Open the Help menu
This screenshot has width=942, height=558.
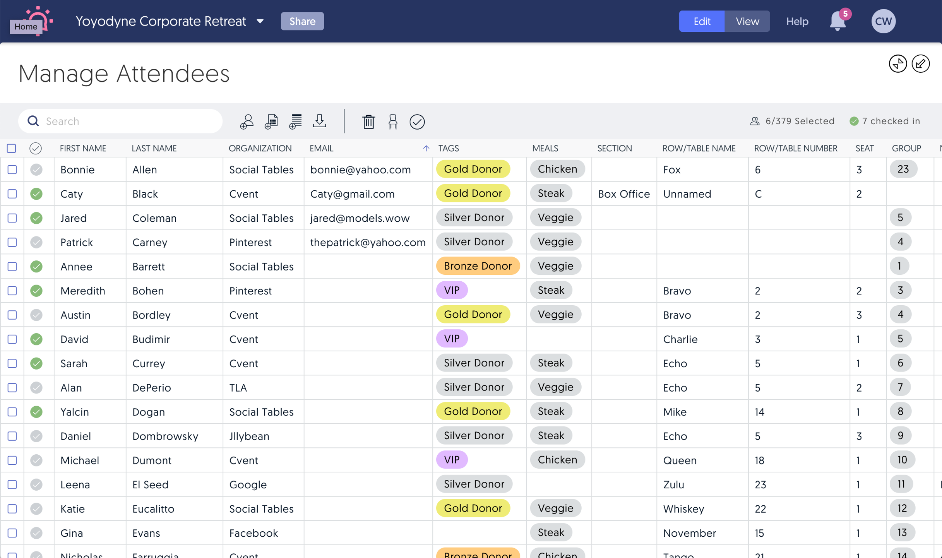coord(797,21)
